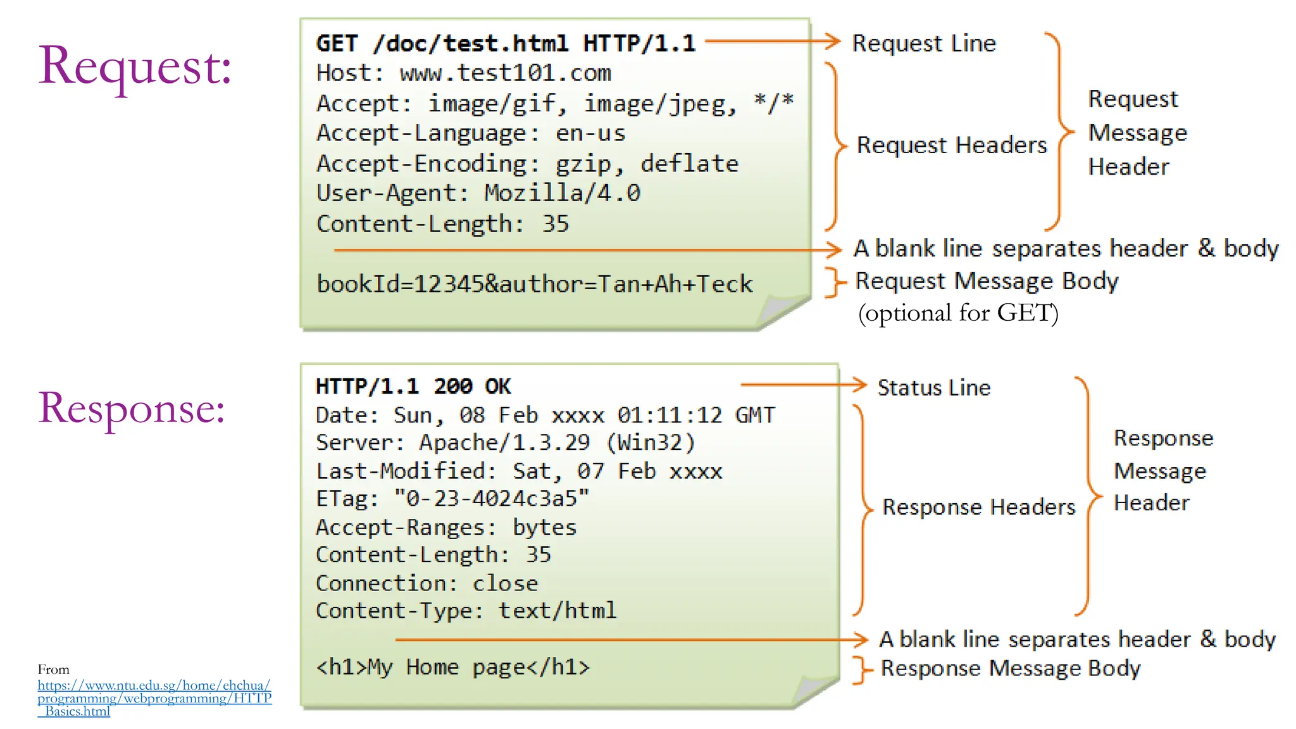
Task: Click the 'Request:' heading text
Action: (135, 67)
